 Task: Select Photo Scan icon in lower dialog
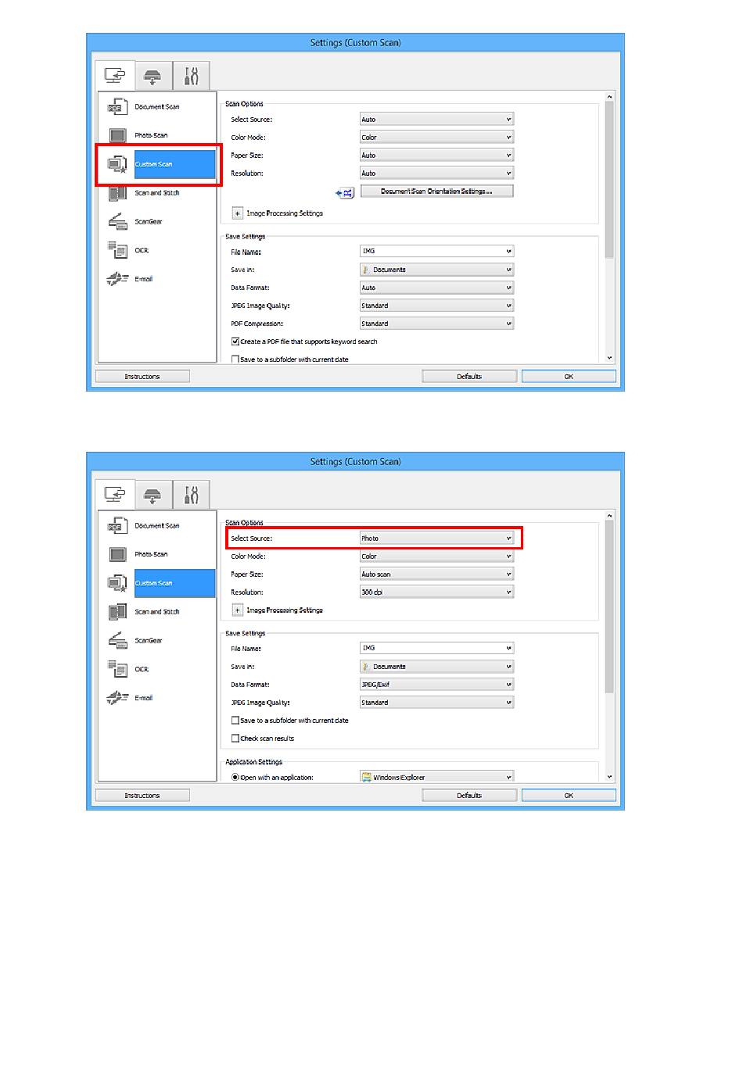pyautogui.click(x=117, y=554)
